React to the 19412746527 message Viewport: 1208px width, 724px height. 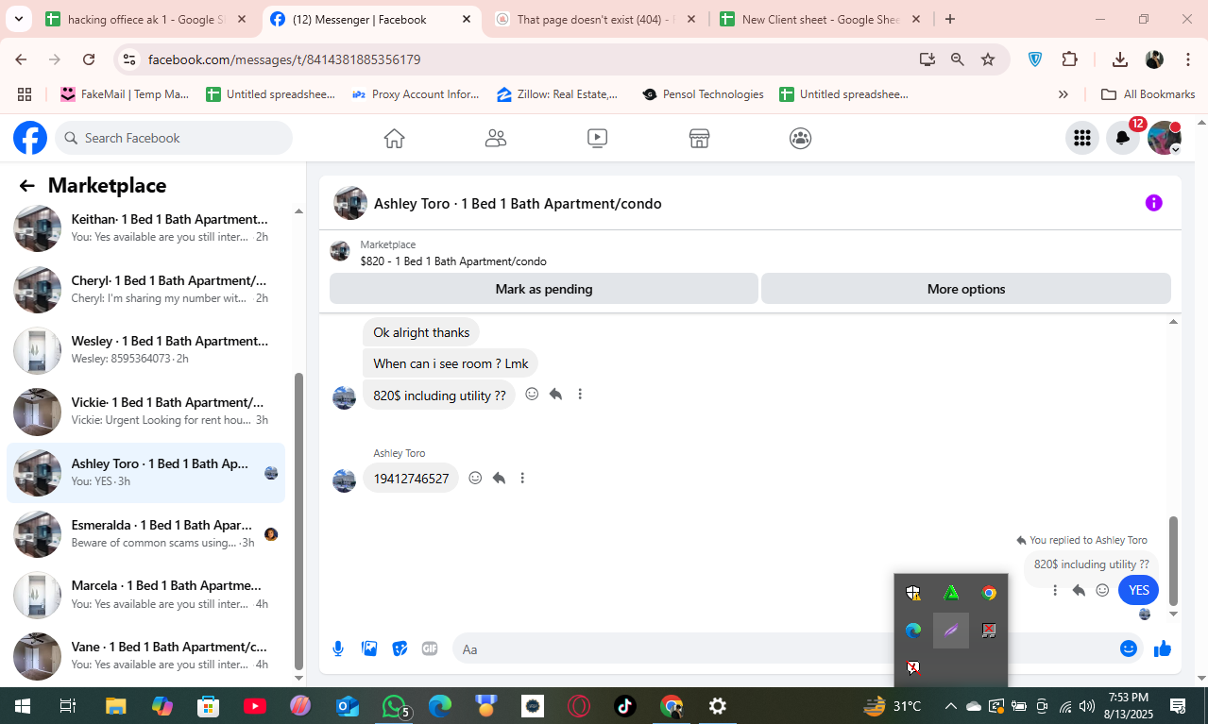point(475,479)
